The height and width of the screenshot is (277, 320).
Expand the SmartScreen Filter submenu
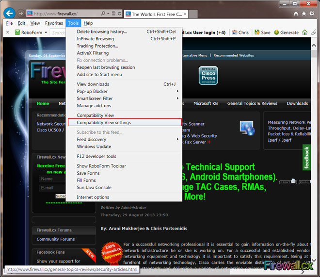[x=125, y=98]
